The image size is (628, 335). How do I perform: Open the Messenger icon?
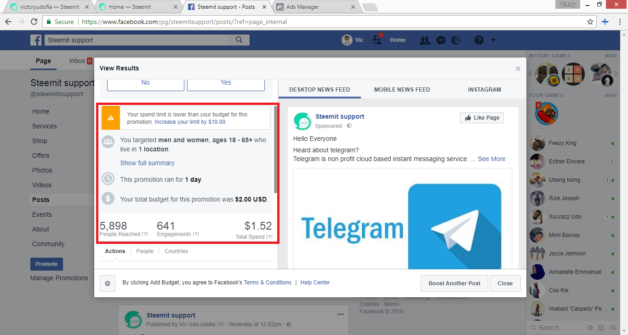(x=440, y=40)
